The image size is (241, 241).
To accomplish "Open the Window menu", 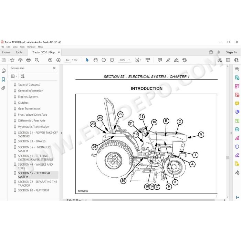I will click(31, 47).
